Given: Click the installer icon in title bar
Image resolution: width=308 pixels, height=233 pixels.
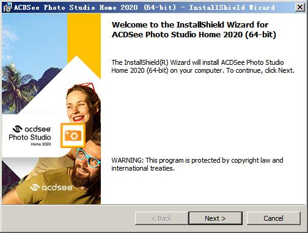Looking at the screenshot, I should pos(7,7).
